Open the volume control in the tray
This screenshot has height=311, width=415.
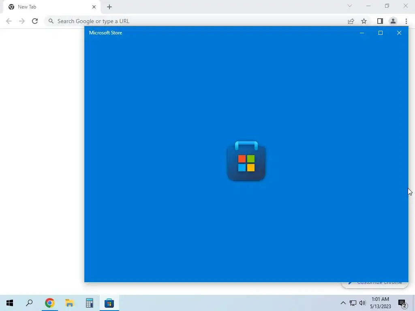[x=362, y=303]
